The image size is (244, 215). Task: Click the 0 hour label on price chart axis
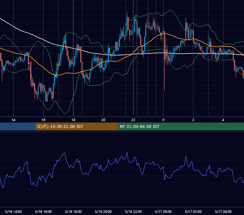pos(163,120)
